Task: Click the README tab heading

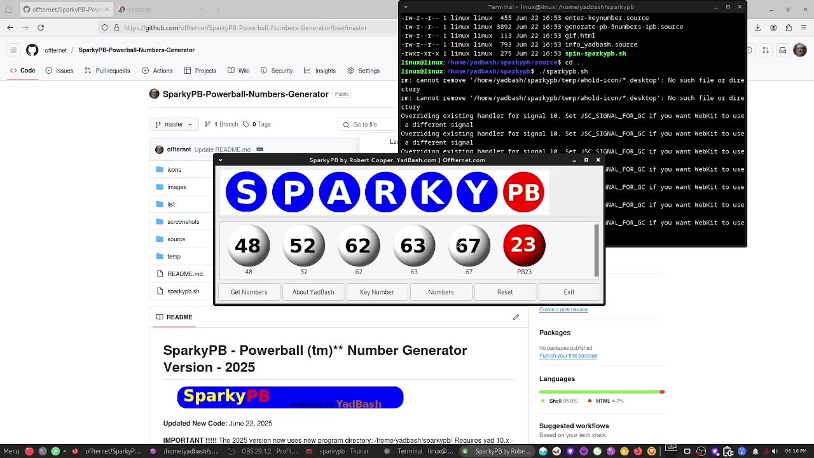Action: [174, 317]
